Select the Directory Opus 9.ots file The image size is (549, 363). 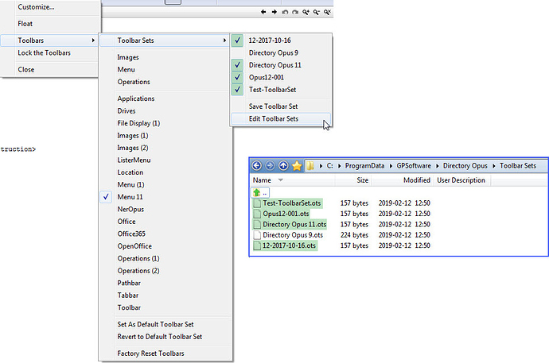coord(292,235)
